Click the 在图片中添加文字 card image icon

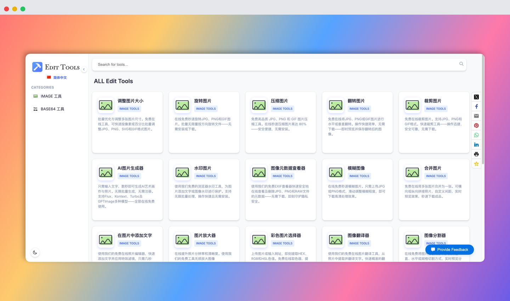[106, 240]
